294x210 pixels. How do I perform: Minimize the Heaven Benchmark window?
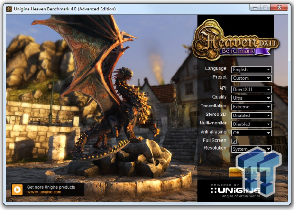coord(255,8)
